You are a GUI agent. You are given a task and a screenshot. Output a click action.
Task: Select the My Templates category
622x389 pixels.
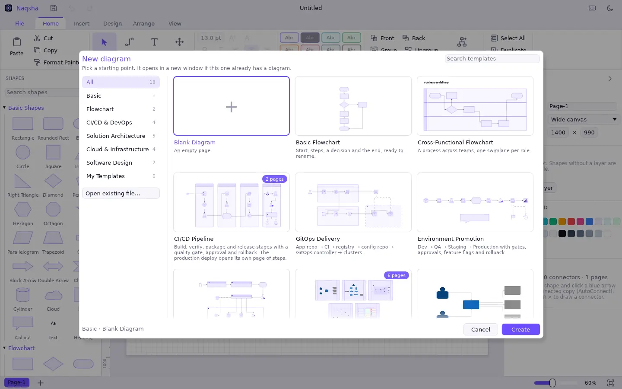point(121,176)
